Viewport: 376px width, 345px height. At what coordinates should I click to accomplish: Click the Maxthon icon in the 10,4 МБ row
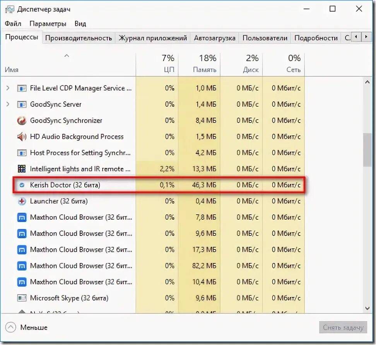click(x=22, y=282)
